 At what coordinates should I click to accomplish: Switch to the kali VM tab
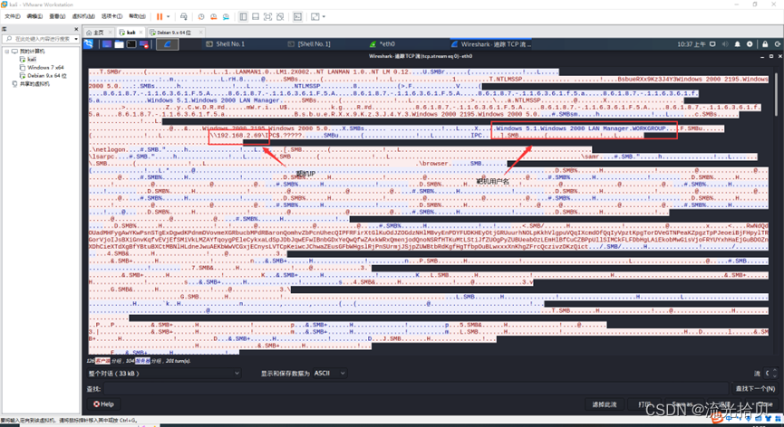pyautogui.click(x=131, y=32)
